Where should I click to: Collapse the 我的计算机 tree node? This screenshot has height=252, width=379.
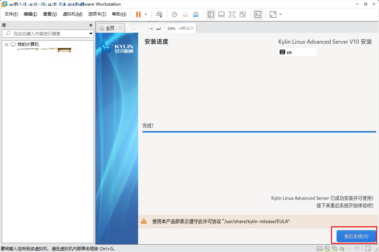(x=6, y=44)
